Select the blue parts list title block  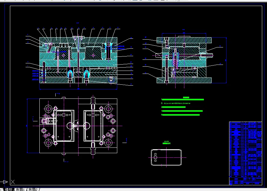click(245, 153)
